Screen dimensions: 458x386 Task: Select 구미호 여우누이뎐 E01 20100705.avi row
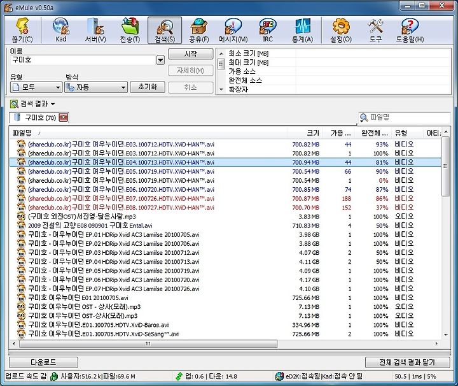[225, 297]
